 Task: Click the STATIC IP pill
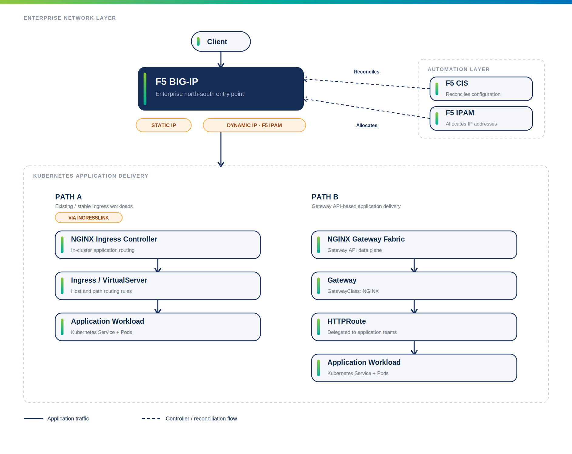pos(164,125)
